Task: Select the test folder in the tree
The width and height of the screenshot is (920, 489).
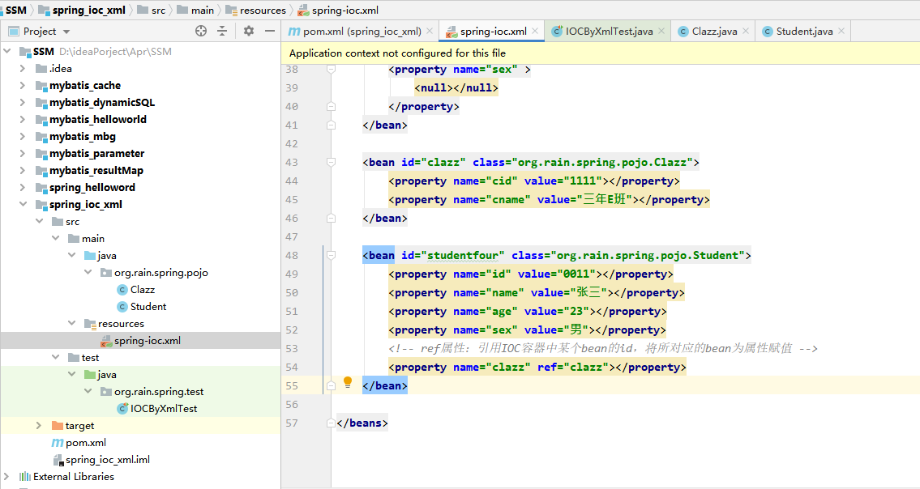Action: (x=90, y=358)
